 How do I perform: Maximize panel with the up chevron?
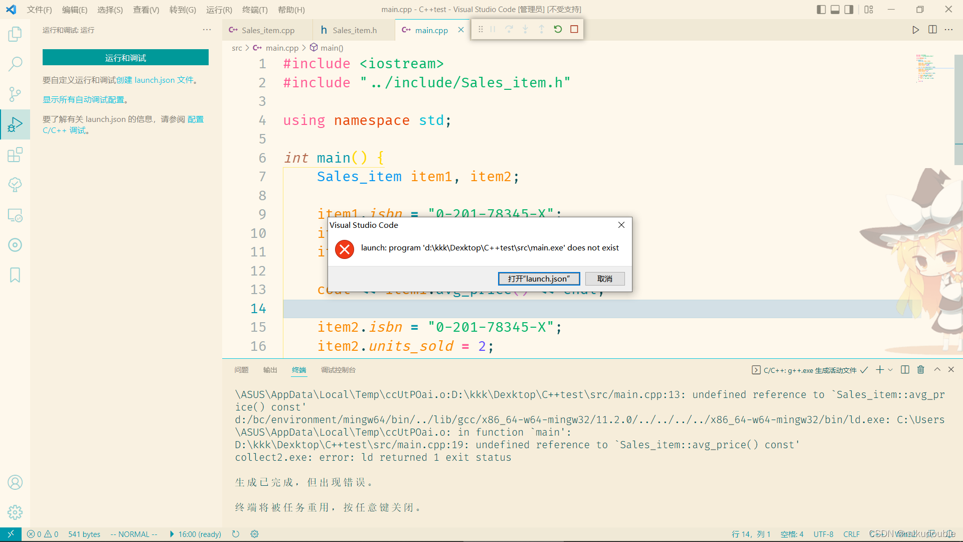pyautogui.click(x=937, y=370)
